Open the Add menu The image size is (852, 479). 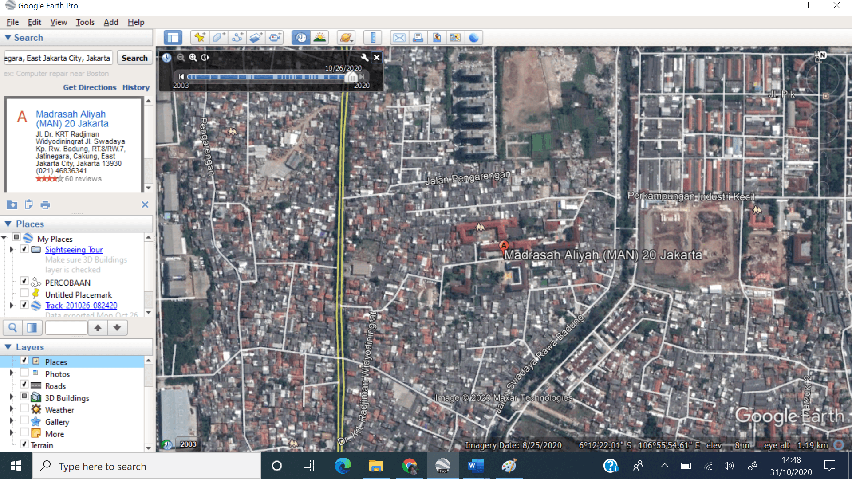tap(111, 22)
